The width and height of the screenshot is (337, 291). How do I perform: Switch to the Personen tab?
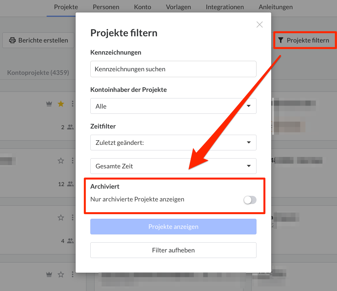[x=106, y=7]
